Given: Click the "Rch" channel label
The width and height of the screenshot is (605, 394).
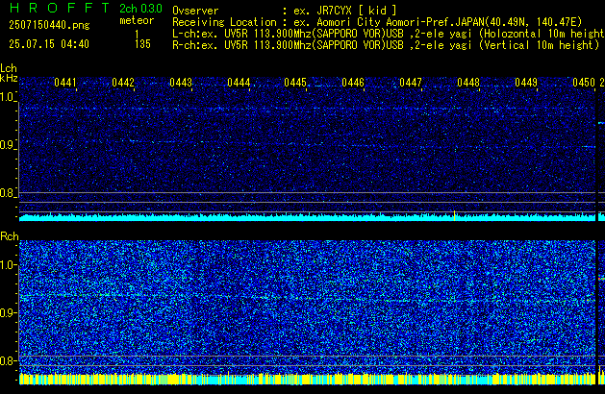Looking at the screenshot, I should click(x=10, y=236).
